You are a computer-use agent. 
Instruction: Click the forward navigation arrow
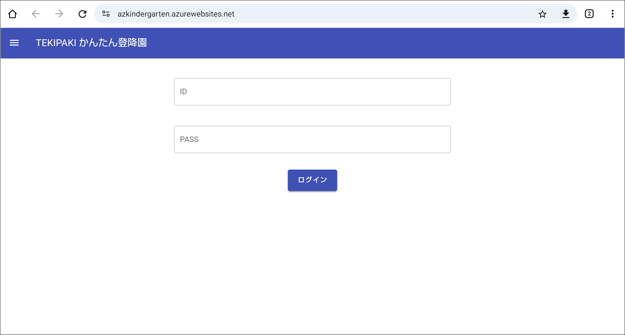point(59,14)
